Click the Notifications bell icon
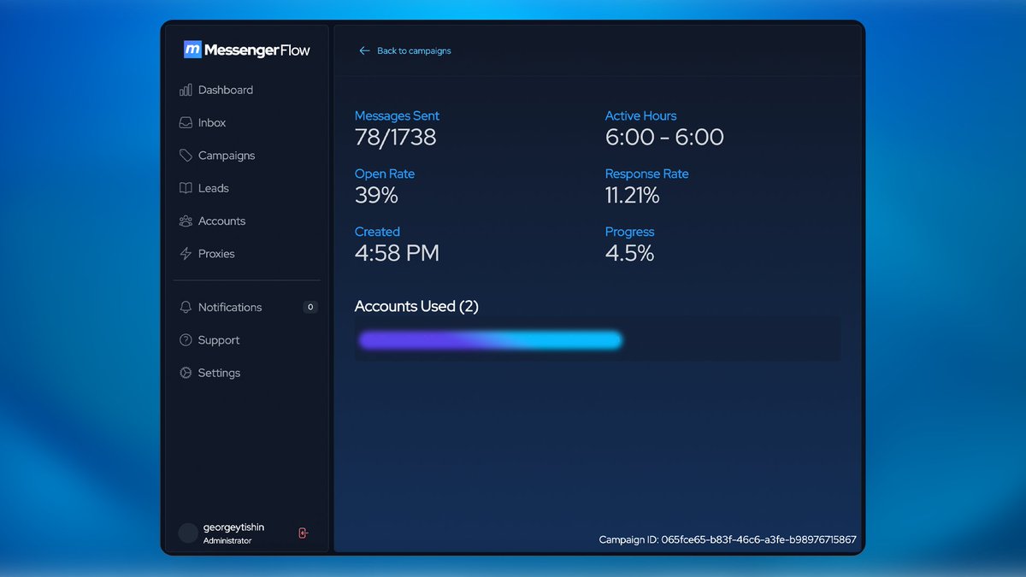 tap(186, 307)
